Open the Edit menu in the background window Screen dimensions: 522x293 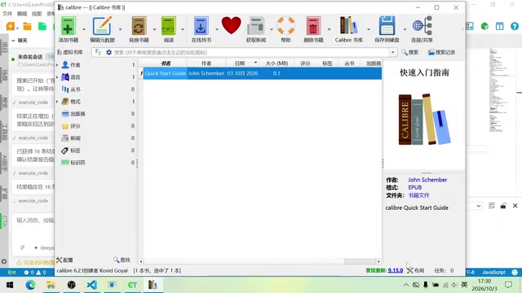point(22,14)
